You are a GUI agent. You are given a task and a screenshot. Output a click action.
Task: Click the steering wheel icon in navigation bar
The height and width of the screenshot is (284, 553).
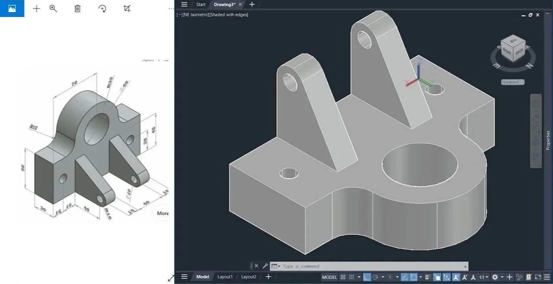(x=536, y=104)
